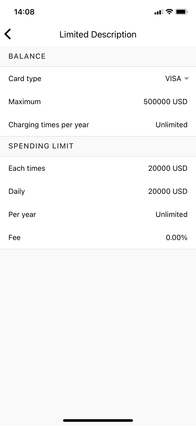The height and width of the screenshot is (426, 196).
Task: Select the Each times 20000 USD value
Action: 168,168
